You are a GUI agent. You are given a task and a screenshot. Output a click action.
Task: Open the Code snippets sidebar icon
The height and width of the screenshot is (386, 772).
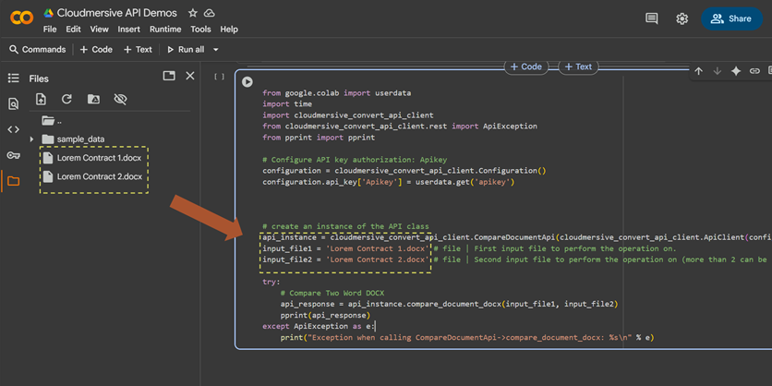13,129
